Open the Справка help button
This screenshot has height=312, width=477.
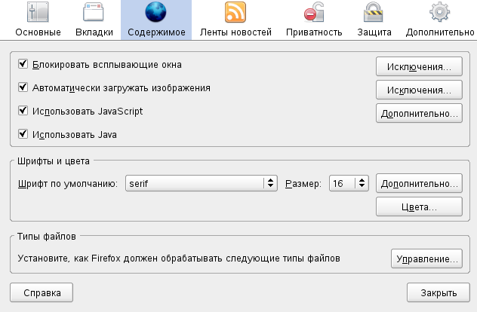[x=41, y=292]
